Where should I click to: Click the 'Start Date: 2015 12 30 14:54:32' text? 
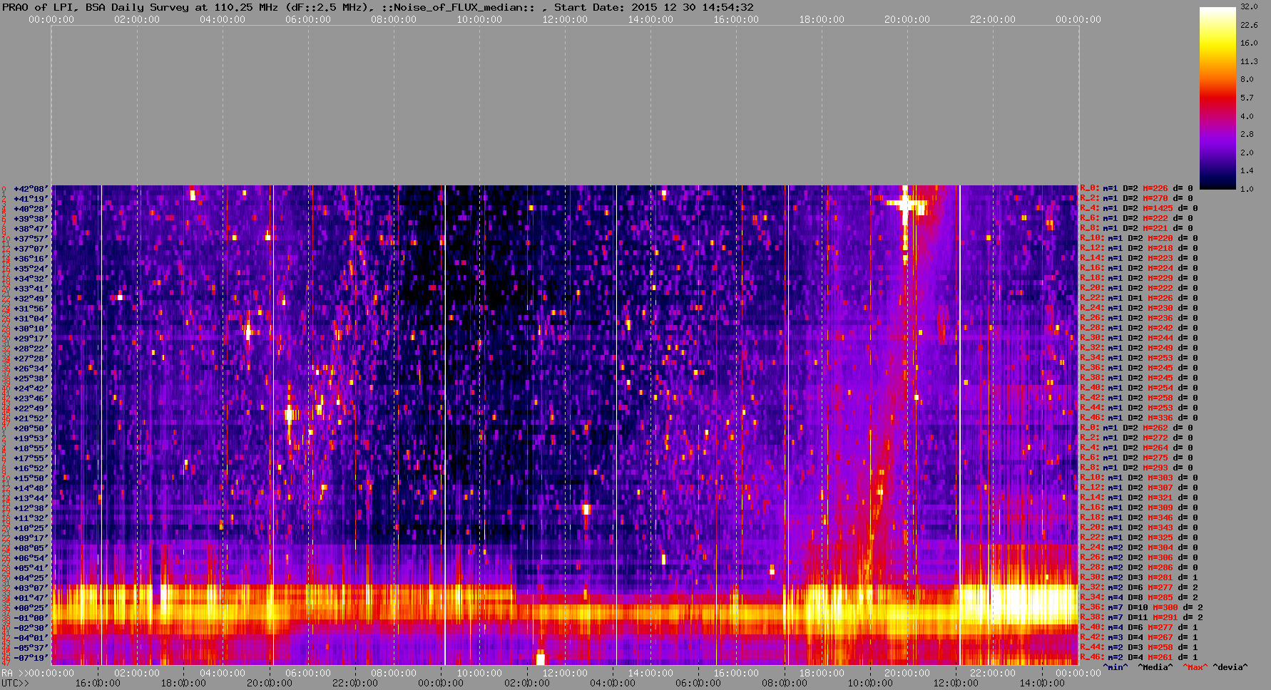[x=653, y=7]
